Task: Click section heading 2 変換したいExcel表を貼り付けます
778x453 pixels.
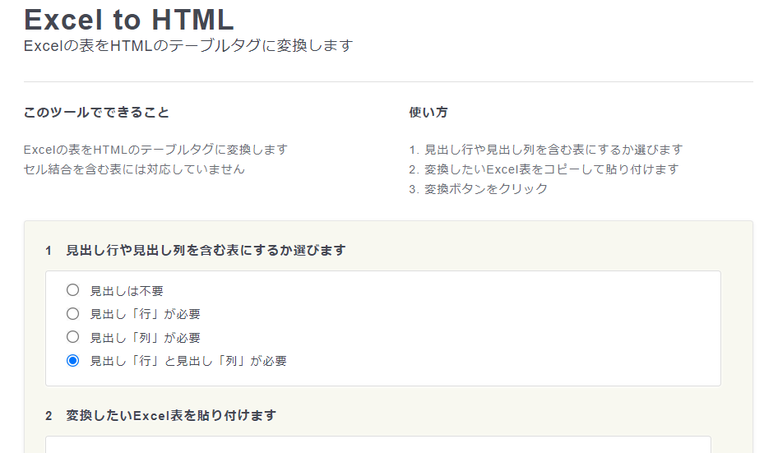Action: pos(160,415)
